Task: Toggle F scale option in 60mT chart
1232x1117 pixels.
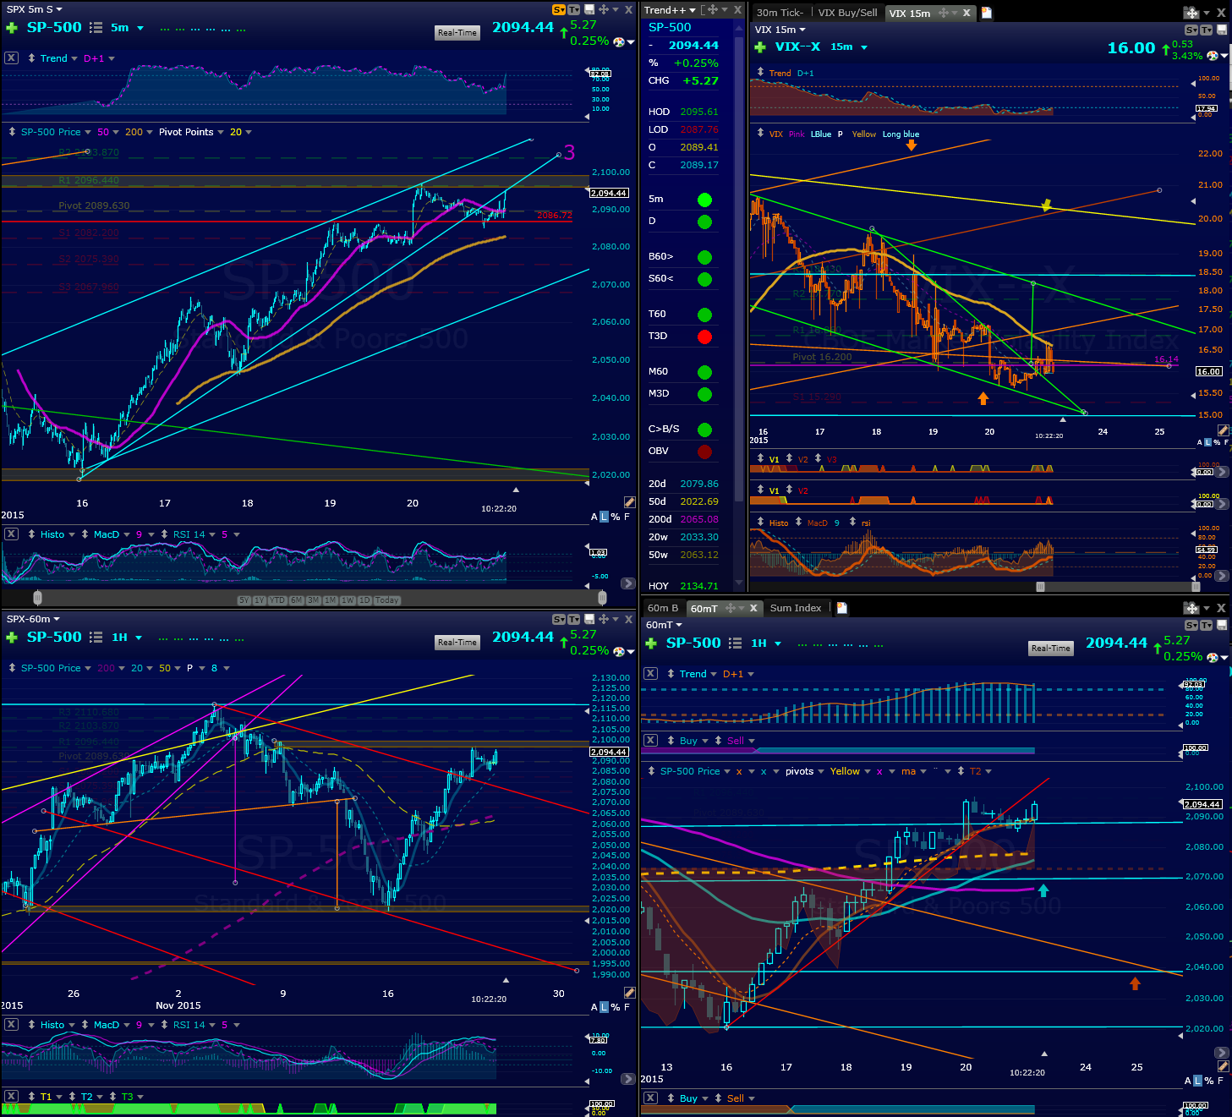Action: point(1220,1081)
